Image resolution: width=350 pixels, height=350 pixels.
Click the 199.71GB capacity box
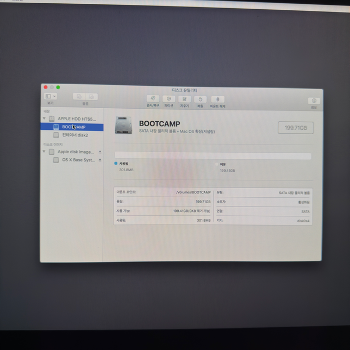296,128
